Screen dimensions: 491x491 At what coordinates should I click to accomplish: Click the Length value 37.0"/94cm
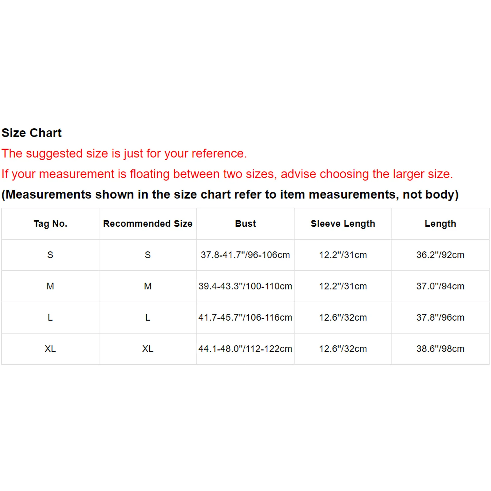click(440, 286)
